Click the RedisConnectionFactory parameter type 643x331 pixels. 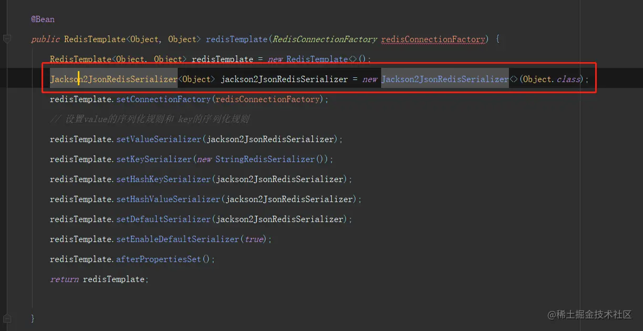point(325,39)
